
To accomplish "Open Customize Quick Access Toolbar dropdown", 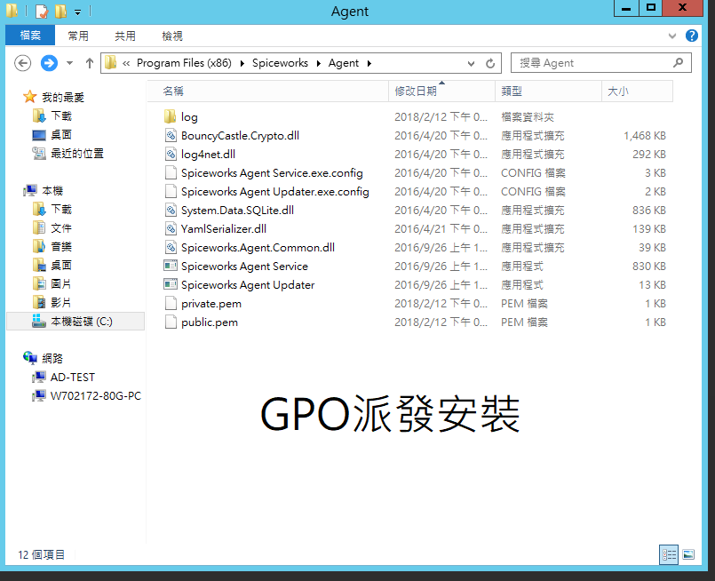I will point(77,12).
